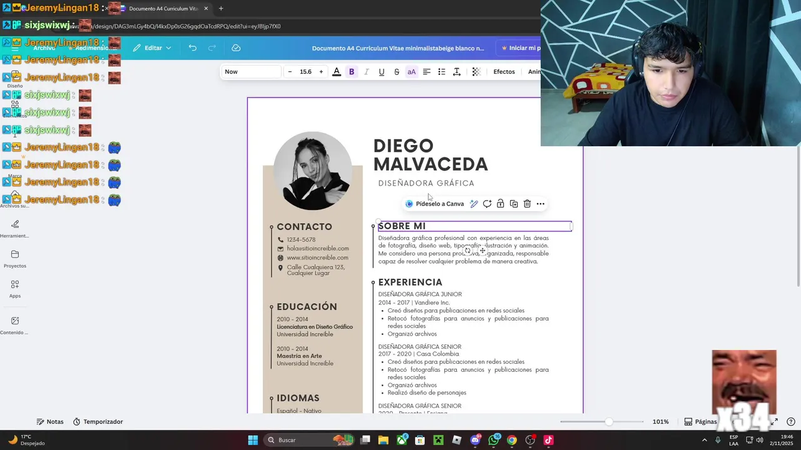Select the EDUCACIÓN heading

click(307, 307)
